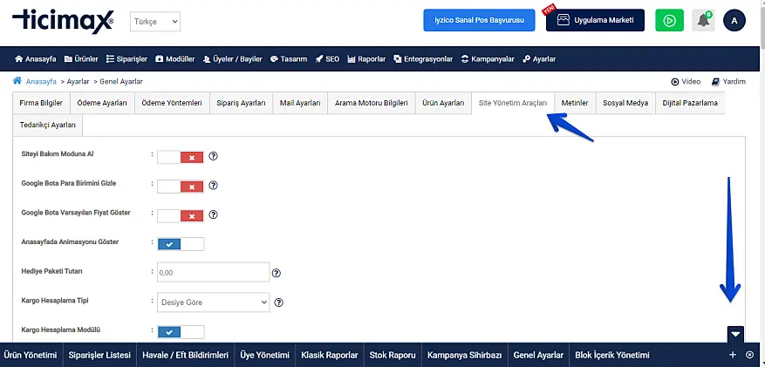Toggle Siteyi Bakım Moduna Al switch
Image resolution: width=765 pixels, height=367 pixels.
(181, 157)
